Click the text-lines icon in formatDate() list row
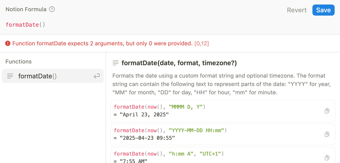The width and height of the screenshot is (340, 163). [x=10, y=76]
